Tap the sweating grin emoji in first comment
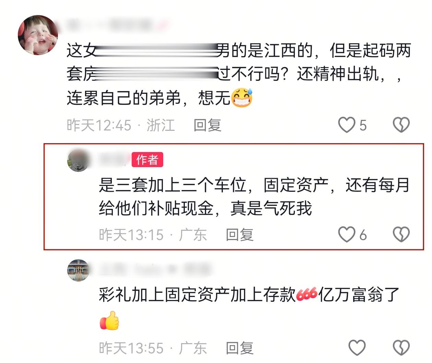 242,97
